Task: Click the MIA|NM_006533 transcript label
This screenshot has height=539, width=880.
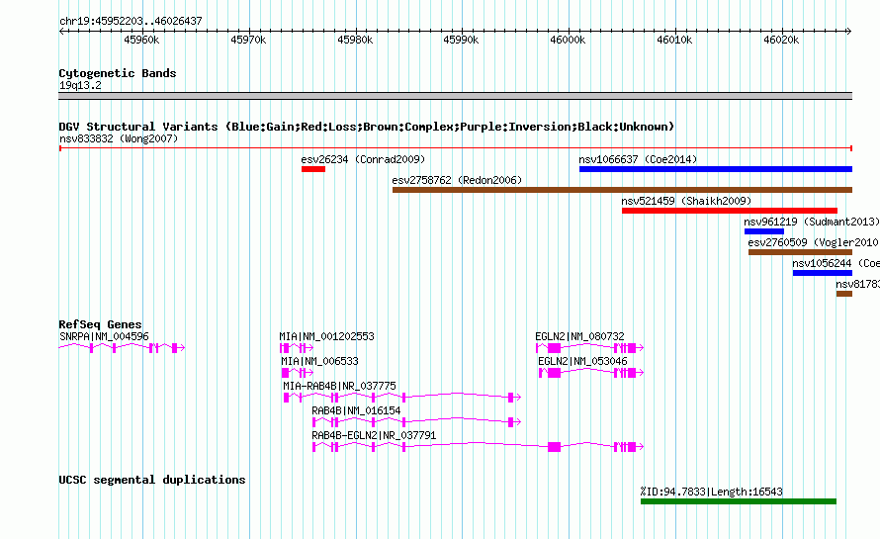Action: 319,361
